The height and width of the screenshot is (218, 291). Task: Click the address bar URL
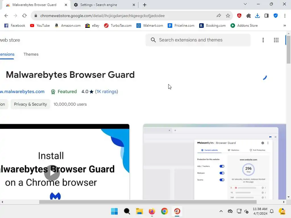(x=102, y=16)
